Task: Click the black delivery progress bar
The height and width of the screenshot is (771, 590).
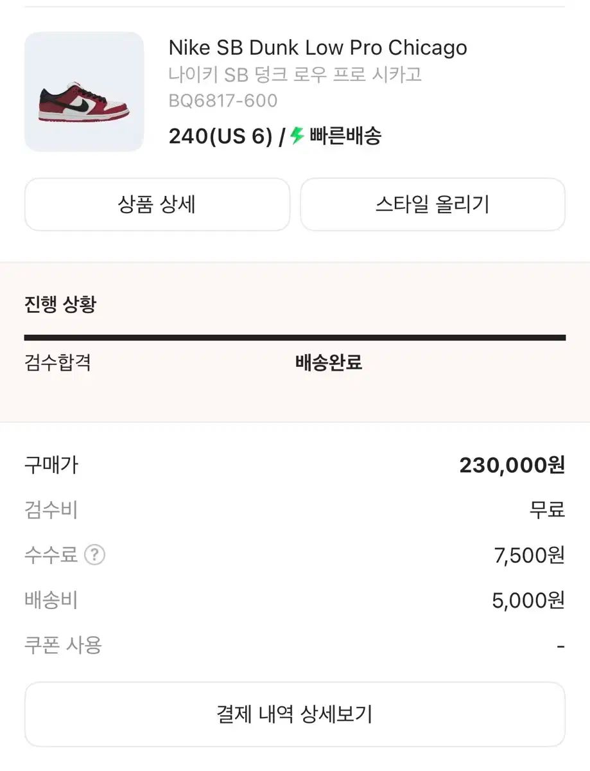Action: pyautogui.click(x=295, y=337)
